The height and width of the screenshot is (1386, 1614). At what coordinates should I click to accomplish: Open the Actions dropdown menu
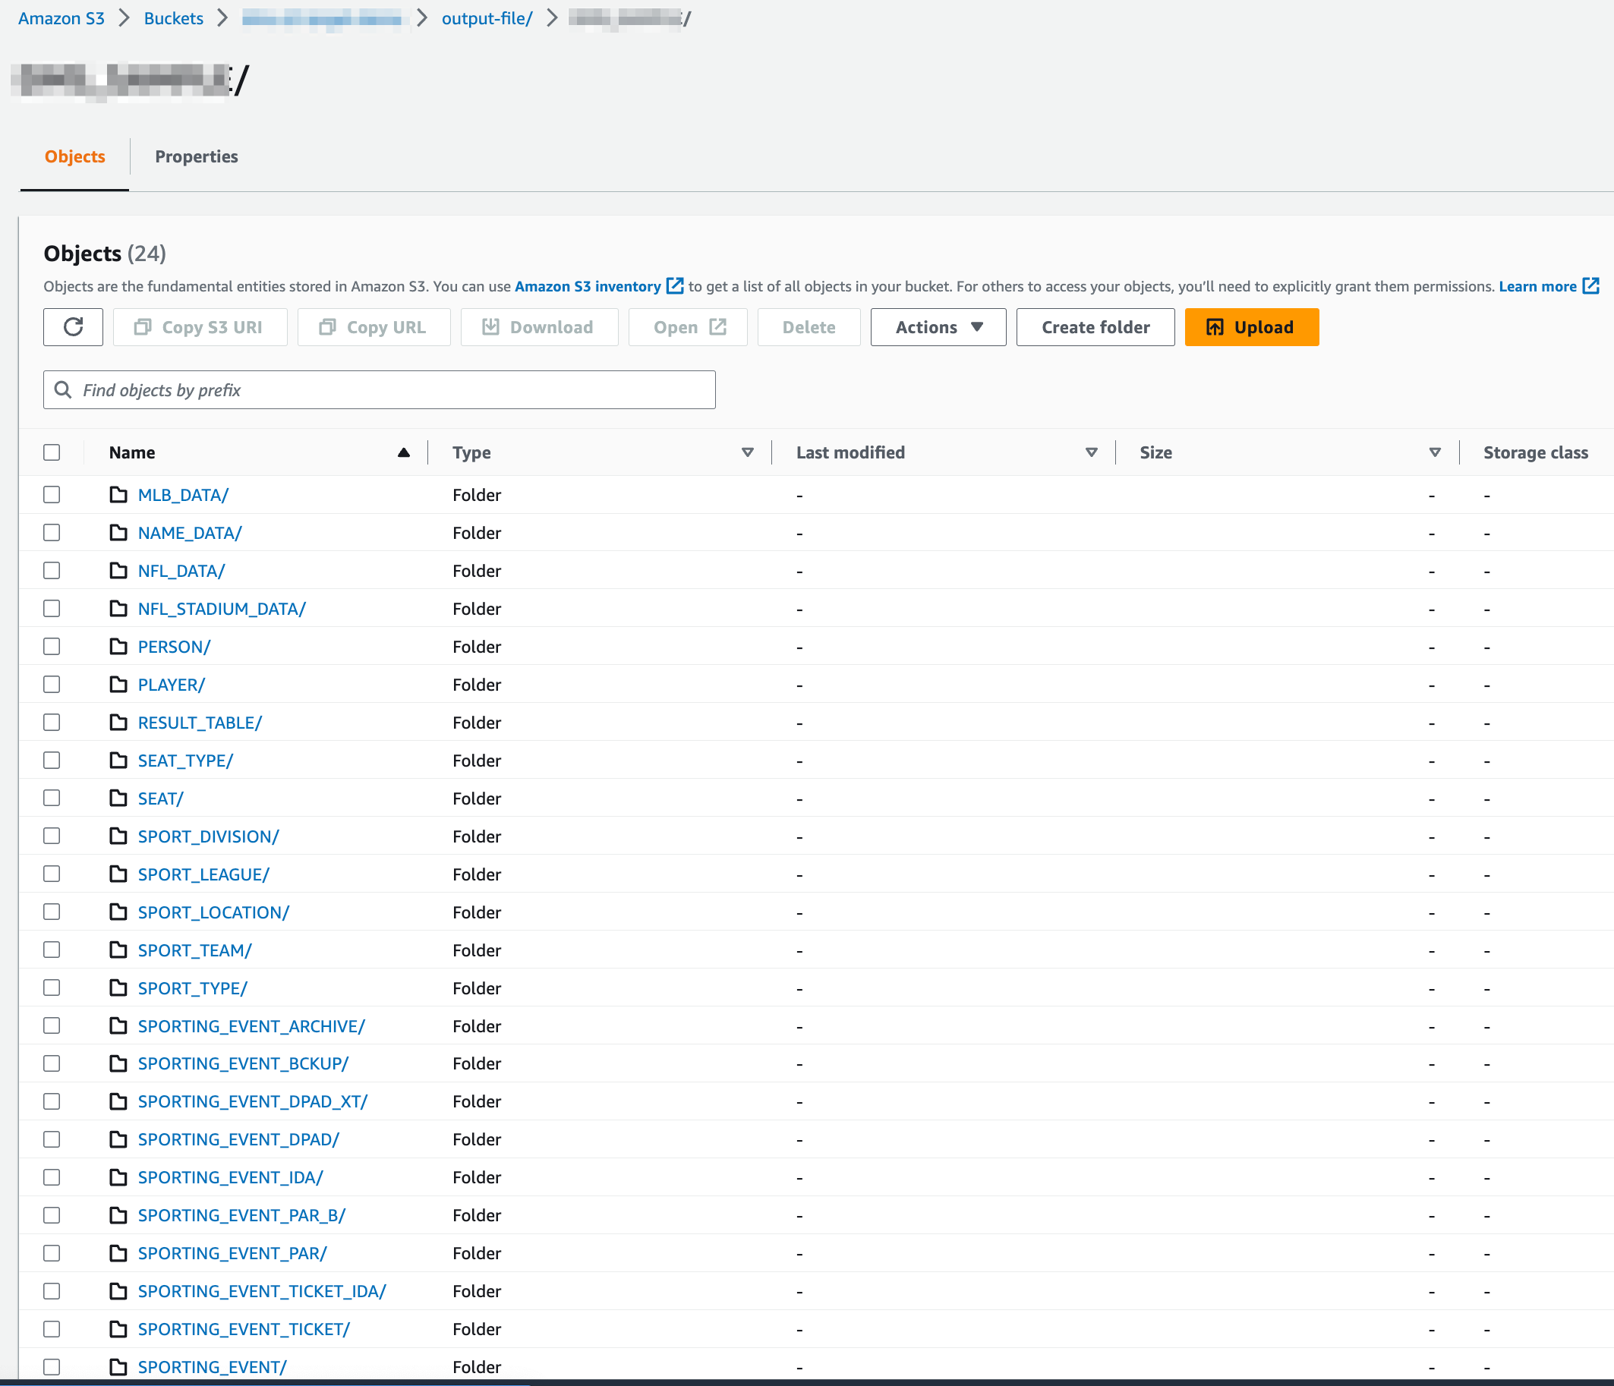(938, 327)
